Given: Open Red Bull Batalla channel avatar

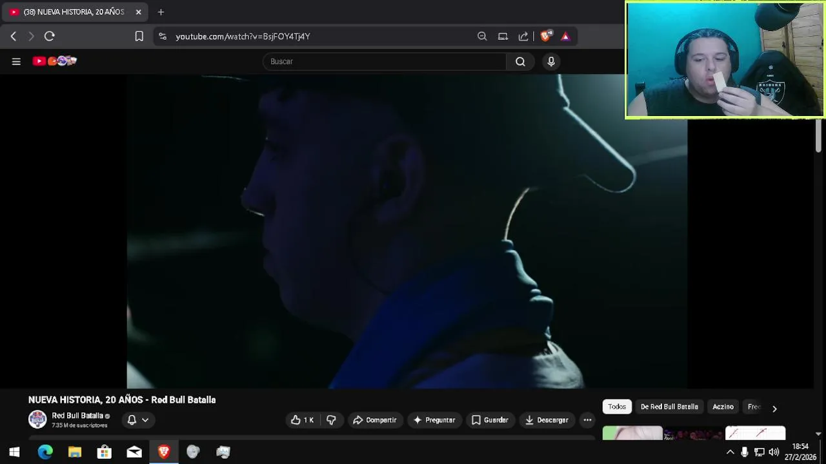Looking at the screenshot, I should pyautogui.click(x=37, y=420).
